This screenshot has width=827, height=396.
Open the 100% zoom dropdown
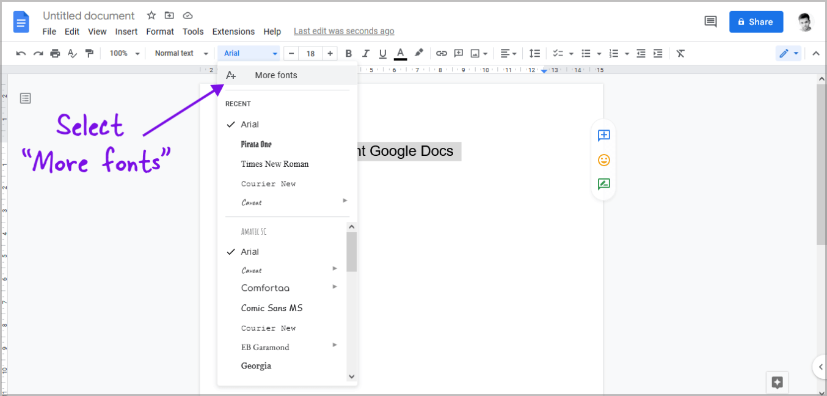pyautogui.click(x=125, y=54)
